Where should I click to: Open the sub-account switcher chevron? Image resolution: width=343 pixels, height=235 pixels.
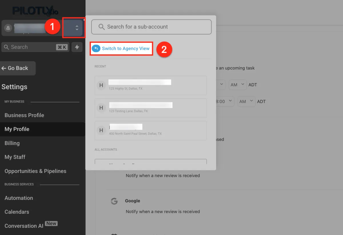pyautogui.click(x=77, y=28)
